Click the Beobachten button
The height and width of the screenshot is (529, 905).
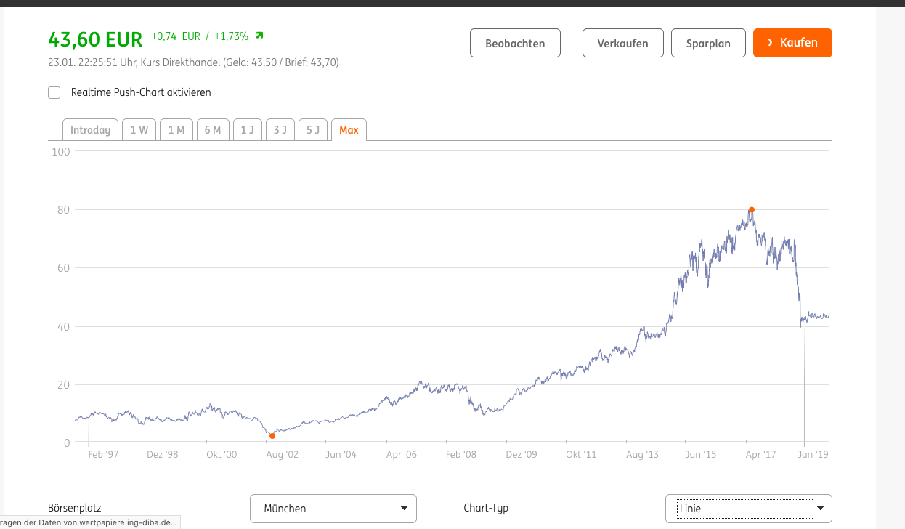tap(515, 43)
